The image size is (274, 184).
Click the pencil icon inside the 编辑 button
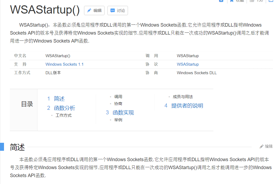(x=90, y=10)
